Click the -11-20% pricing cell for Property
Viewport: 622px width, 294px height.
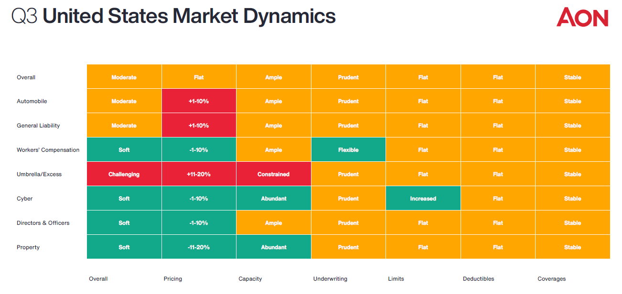[199, 247]
